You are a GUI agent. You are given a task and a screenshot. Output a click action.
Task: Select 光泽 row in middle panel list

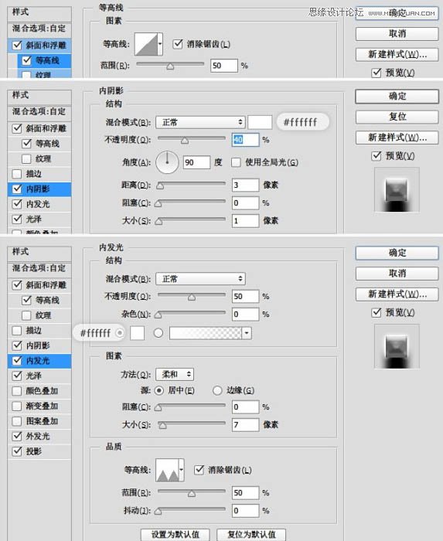(x=39, y=219)
